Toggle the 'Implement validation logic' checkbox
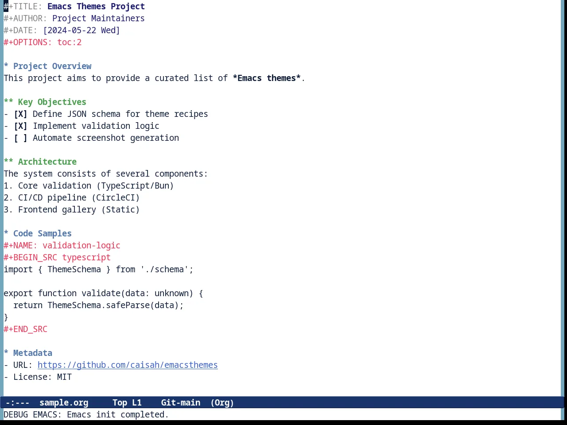This screenshot has height=425, width=567. pyautogui.click(x=20, y=126)
